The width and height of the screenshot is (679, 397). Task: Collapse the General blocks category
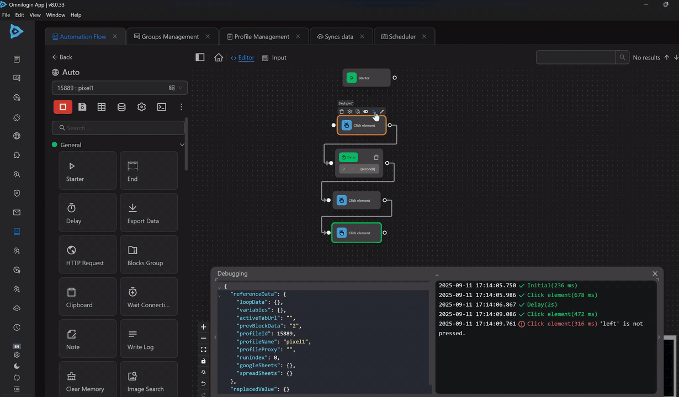coord(182,145)
